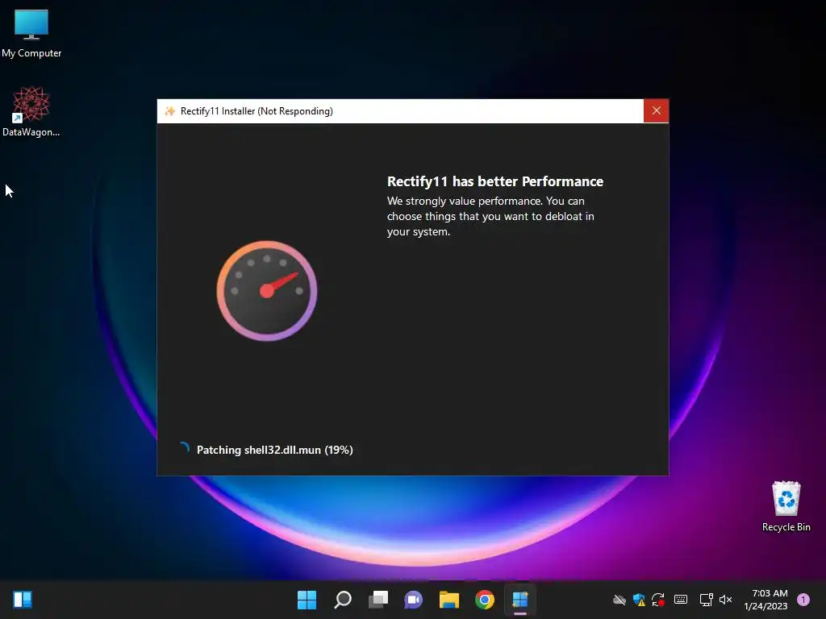Click the OneDrive cloud tray icon
The height and width of the screenshot is (619, 826).
click(x=619, y=600)
